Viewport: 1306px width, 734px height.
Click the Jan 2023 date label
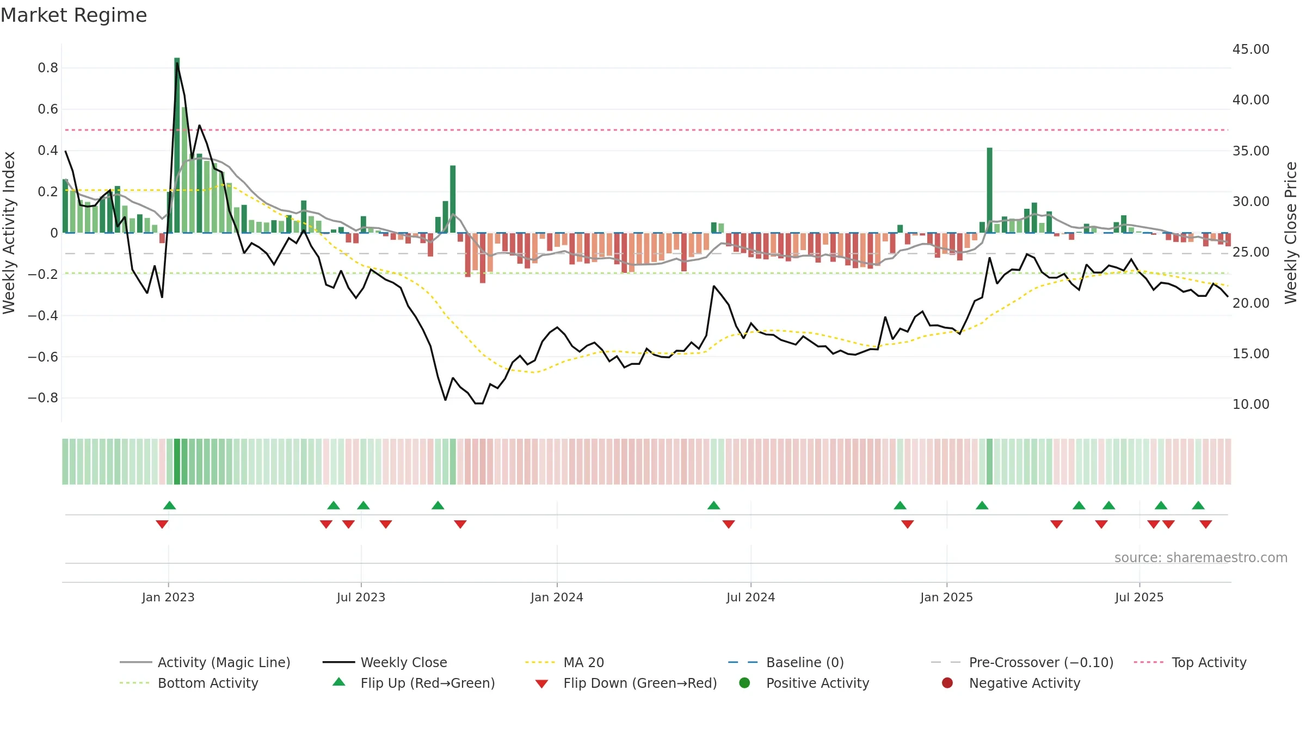click(168, 597)
